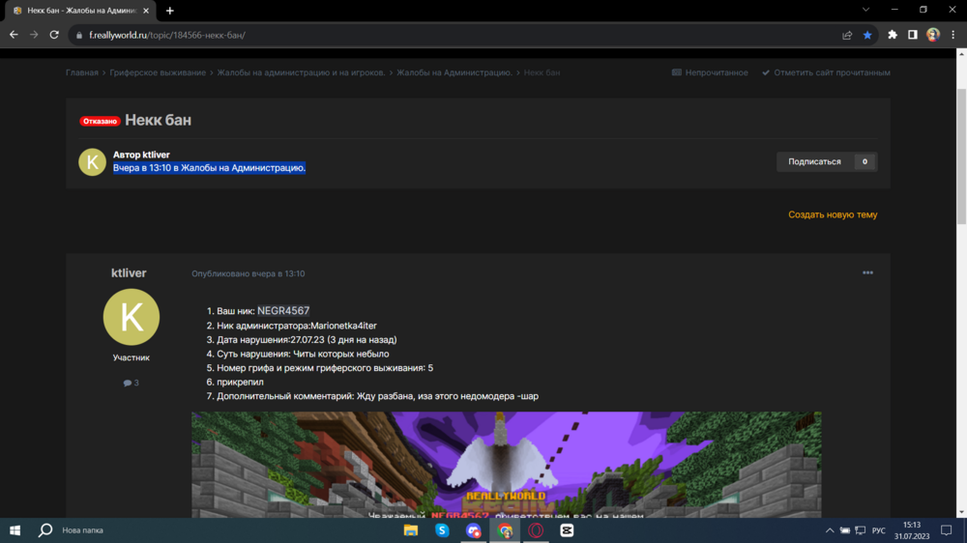Viewport: 967px width, 543px height.
Task: Expand tab search dropdown arrow
Action: click(865, 10)
